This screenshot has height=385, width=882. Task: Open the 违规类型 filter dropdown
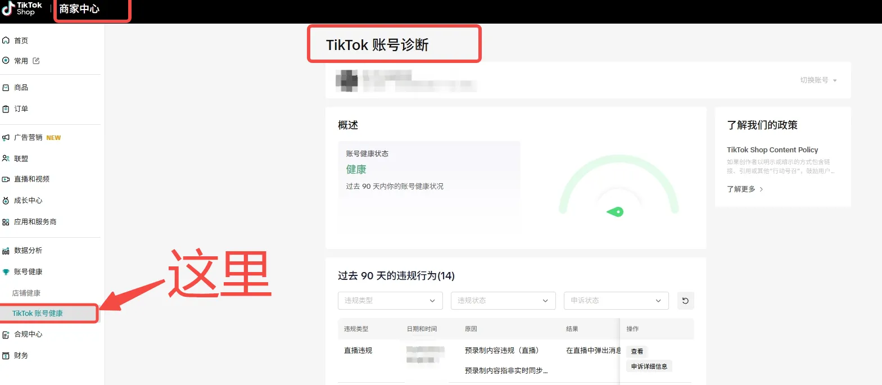point(390,301)
